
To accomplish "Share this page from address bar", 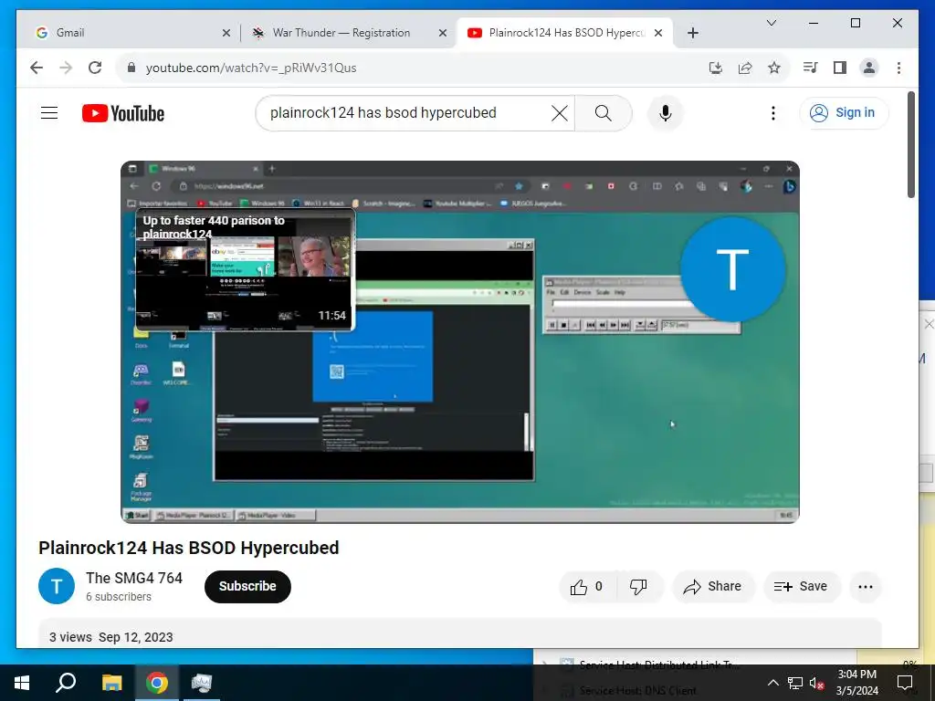I will [745, 68].
